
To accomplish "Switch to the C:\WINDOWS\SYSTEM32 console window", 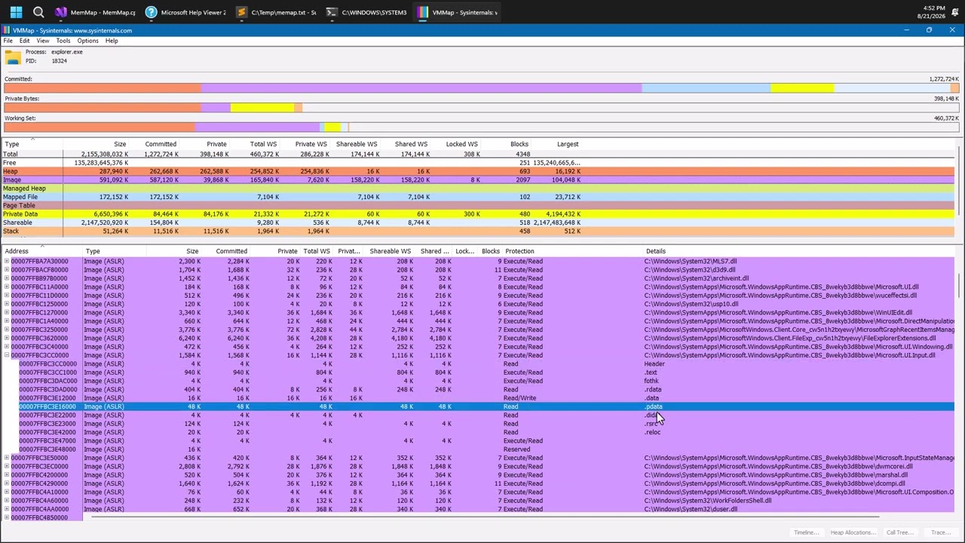I will click(367, 12).
